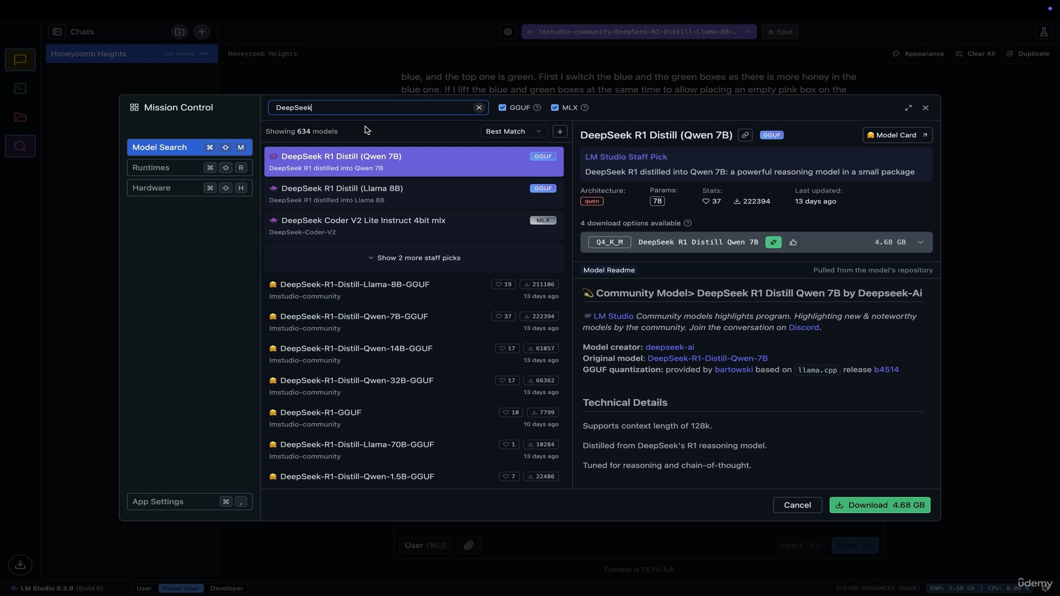
Task: Click thumbs-up icon on Q4_K_M download option
Action: (x=793, y=242)
